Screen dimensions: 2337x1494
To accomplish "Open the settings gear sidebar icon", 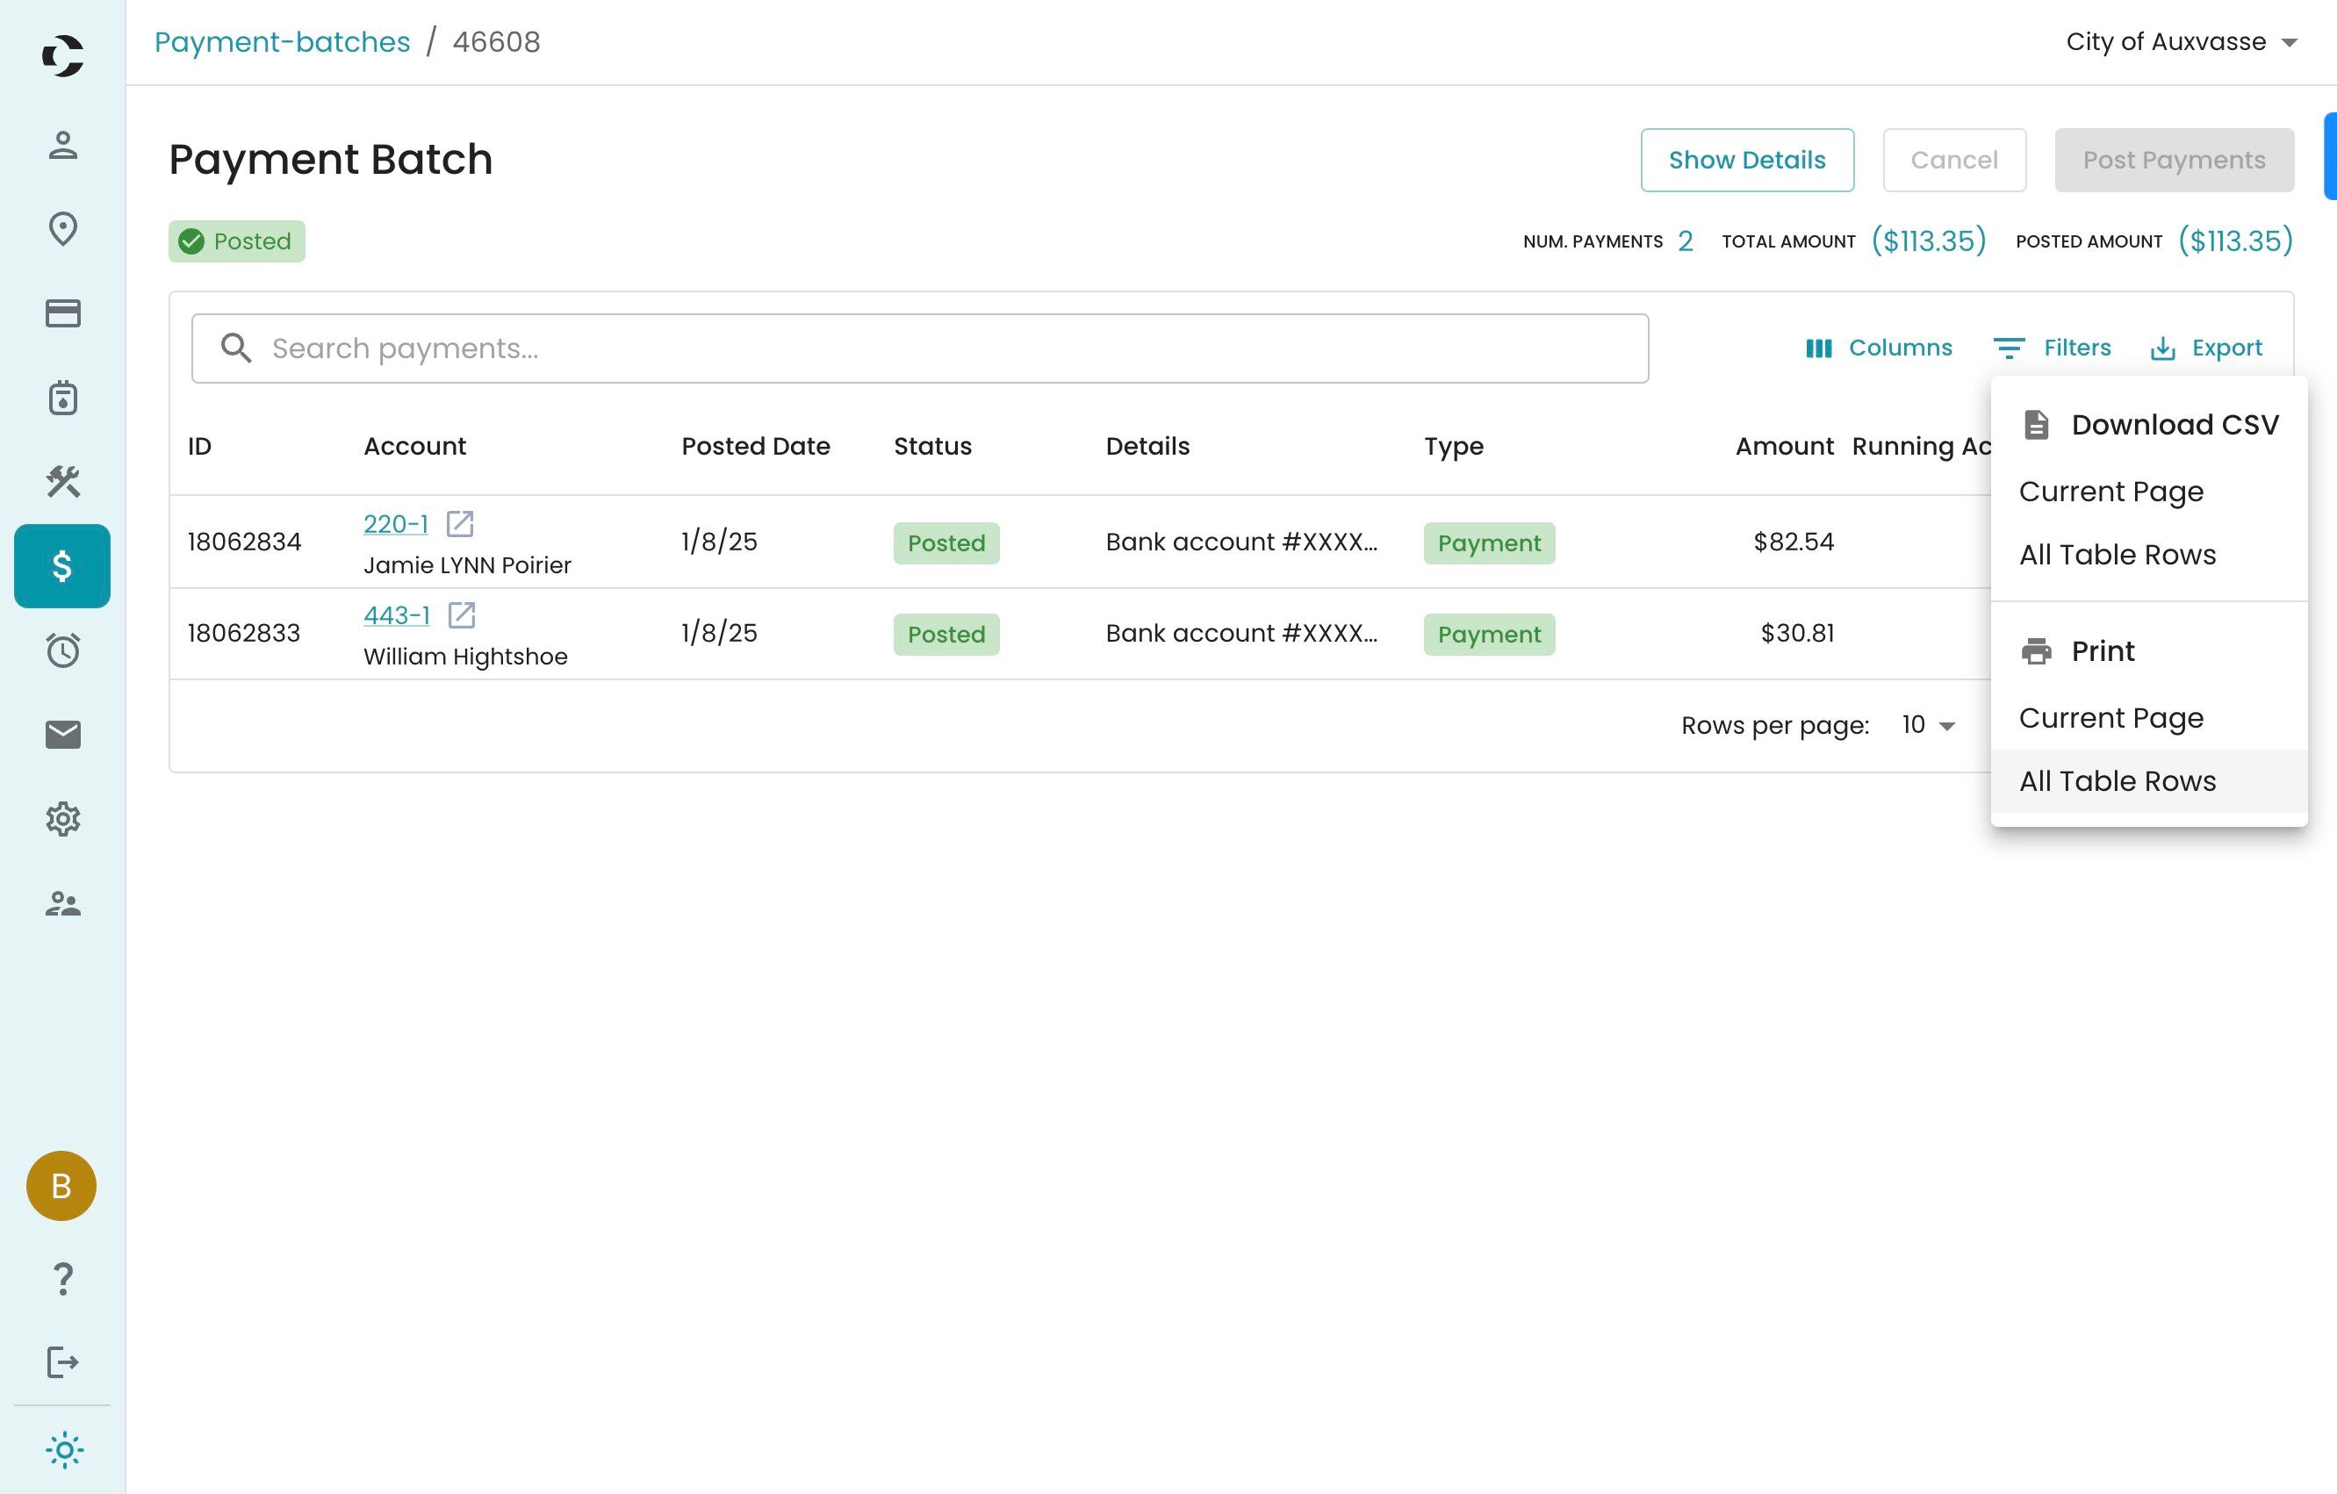I will click(63, 819).
